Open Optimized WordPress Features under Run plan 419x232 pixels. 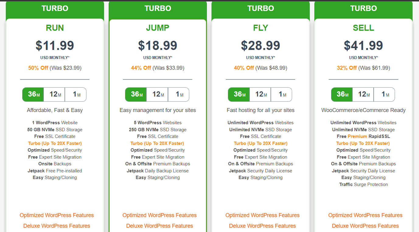57,215
